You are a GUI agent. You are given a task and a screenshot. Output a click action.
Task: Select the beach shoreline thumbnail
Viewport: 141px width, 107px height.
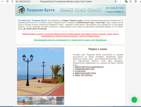tap(37, 101)
